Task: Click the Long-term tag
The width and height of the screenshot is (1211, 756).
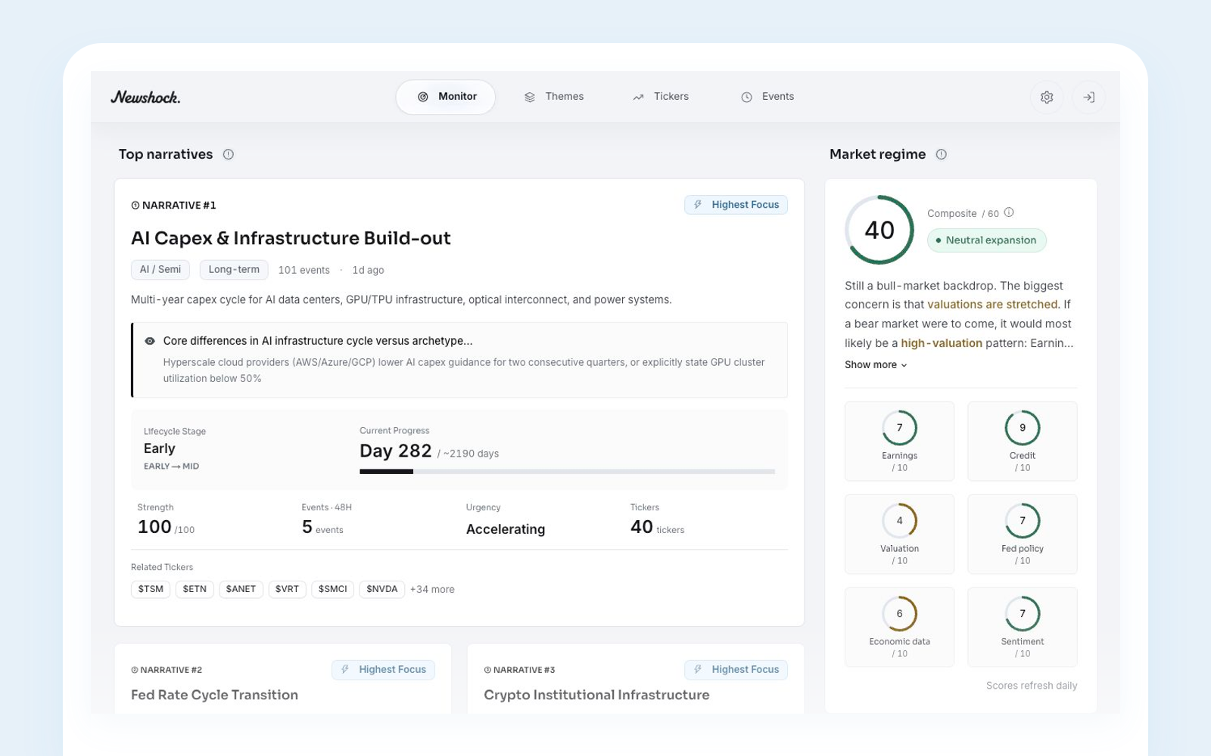Action: (234, 270)
